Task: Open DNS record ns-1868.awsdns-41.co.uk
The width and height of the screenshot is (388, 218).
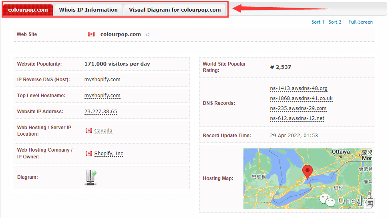Action: 301,98
